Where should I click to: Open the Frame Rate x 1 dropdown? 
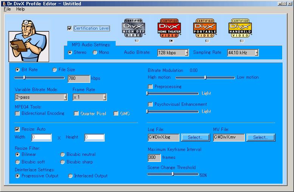pos(90,97)
